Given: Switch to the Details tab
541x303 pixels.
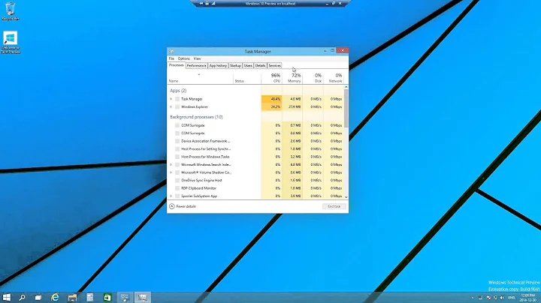Looking at the screenshot, I should coord(261,65).
